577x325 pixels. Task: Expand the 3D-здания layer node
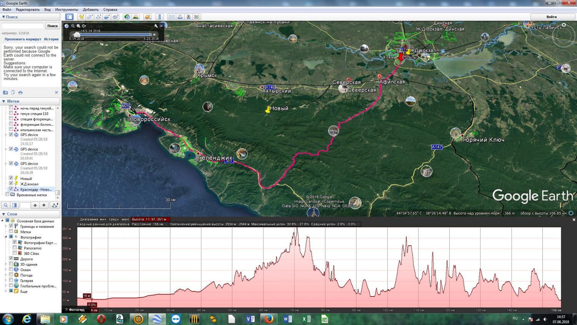click(x=6, y=264)
